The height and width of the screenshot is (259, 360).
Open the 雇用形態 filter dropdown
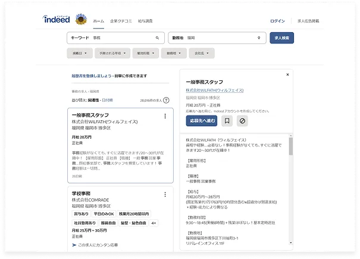(145, 53)
